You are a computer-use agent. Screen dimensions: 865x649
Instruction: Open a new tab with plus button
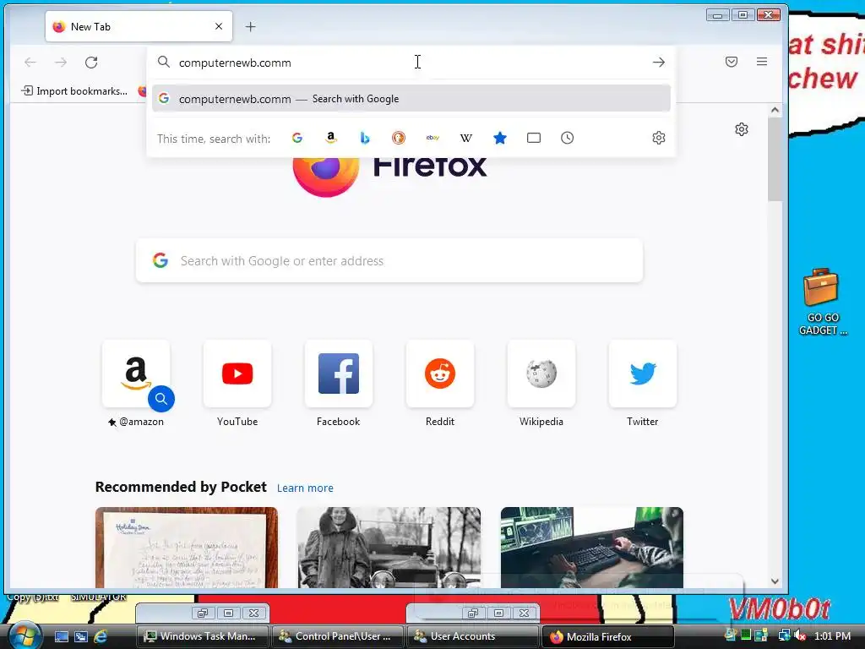[250, 26]
